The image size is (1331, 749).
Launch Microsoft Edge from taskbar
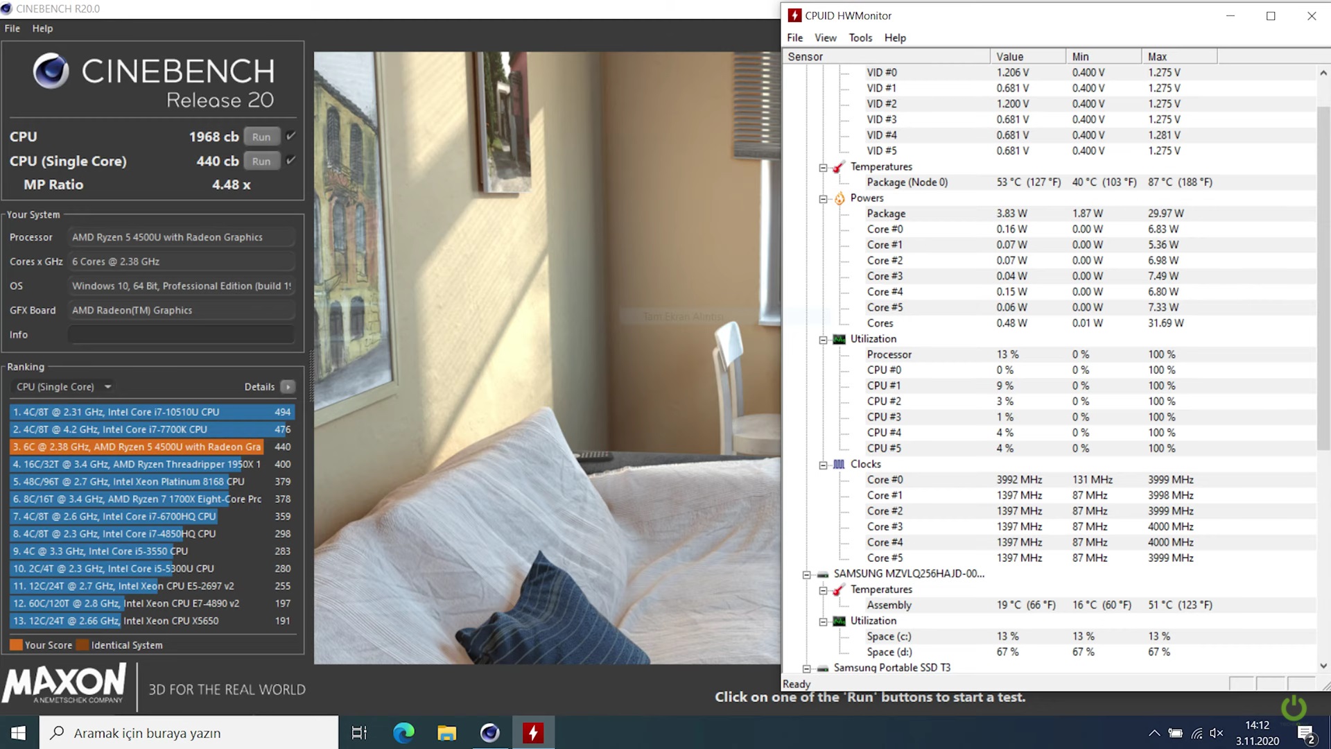403,733
